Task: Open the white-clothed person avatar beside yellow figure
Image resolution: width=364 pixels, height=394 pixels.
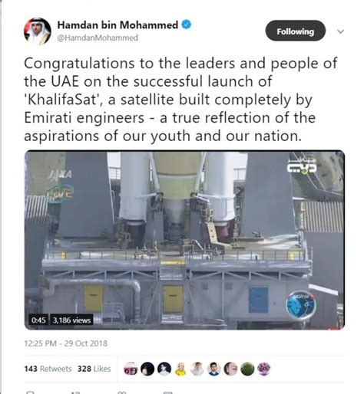Action: click(x=197, y=369)
